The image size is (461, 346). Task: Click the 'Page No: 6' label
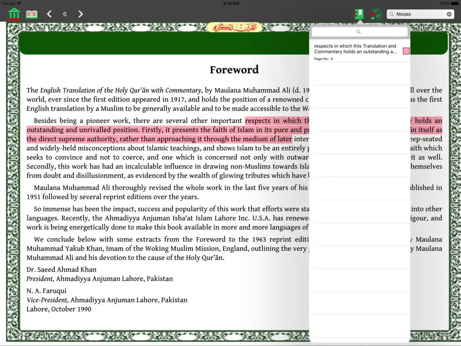(323, 59)
